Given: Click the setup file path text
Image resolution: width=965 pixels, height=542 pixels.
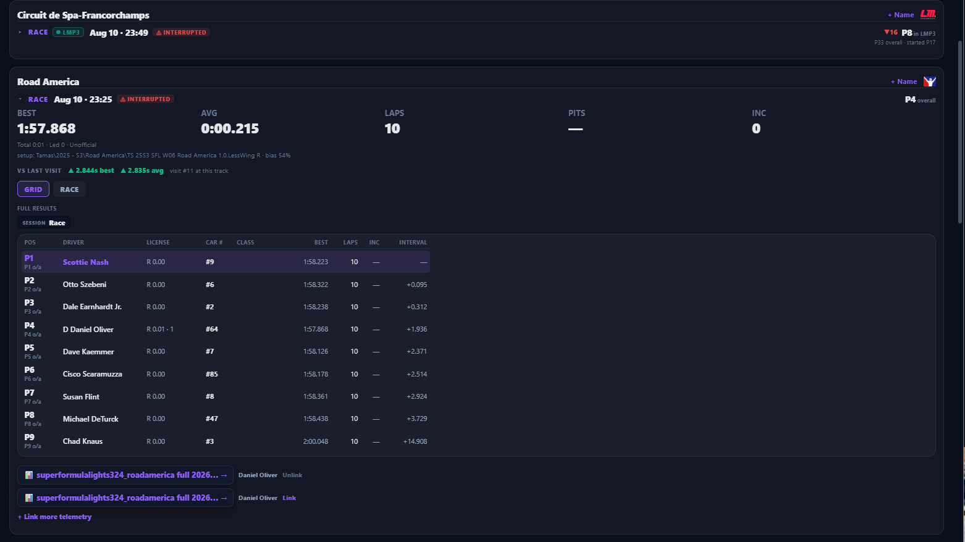Looking at the screenshot, I should (x=154, y=156).
